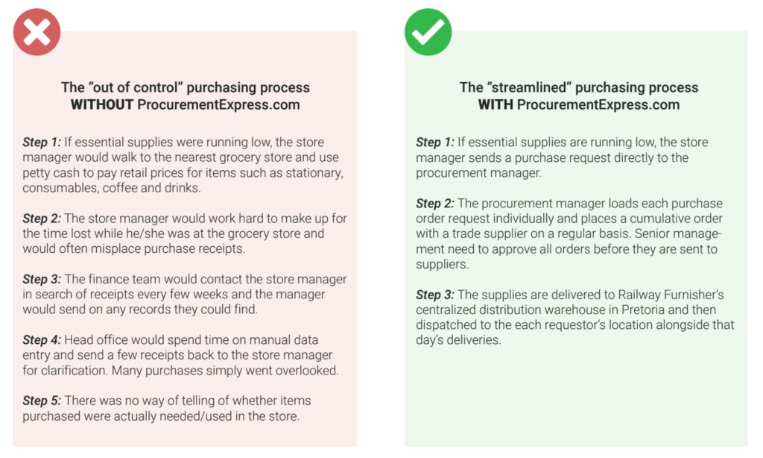Click the green checkmark icon
This screenshot has height=458, width=763.
pyautogui.click(x=428, y=32)
